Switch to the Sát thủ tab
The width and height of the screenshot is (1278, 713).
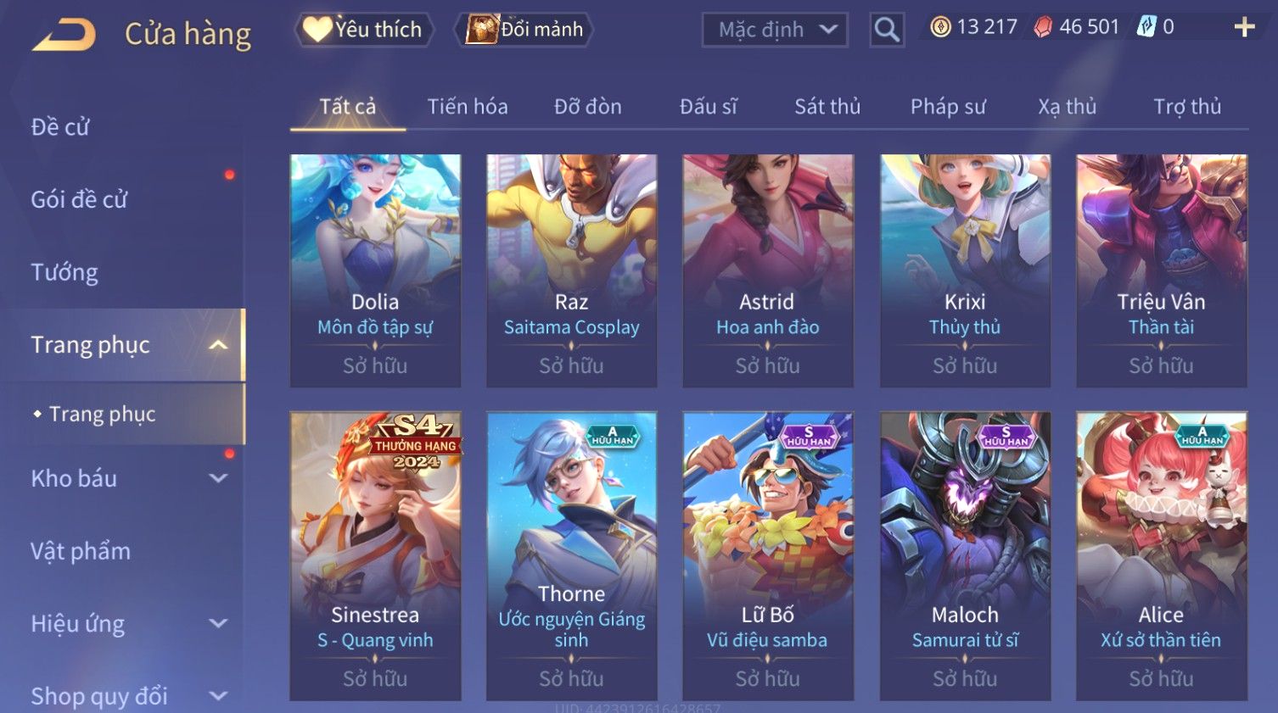[827, 107]
